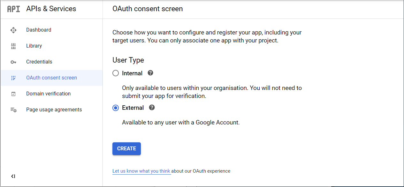Open the help tooltip next to Internal
Image resolution: width=404 pixels, height=187 pixels.
pos(150,73)
